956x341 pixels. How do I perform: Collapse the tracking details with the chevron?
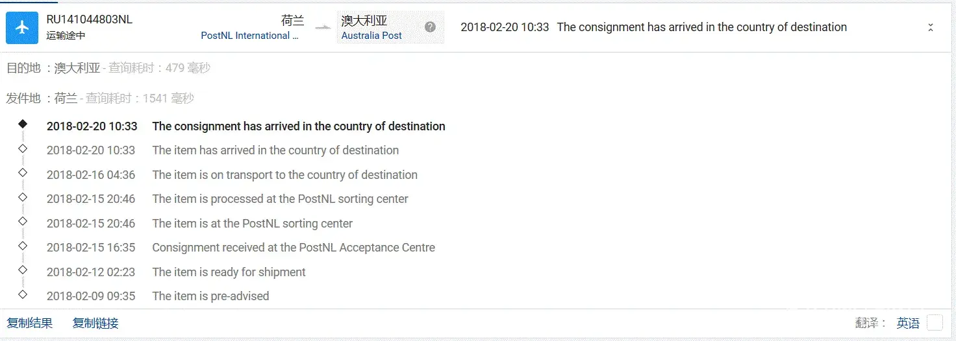(x=930, y=27)
